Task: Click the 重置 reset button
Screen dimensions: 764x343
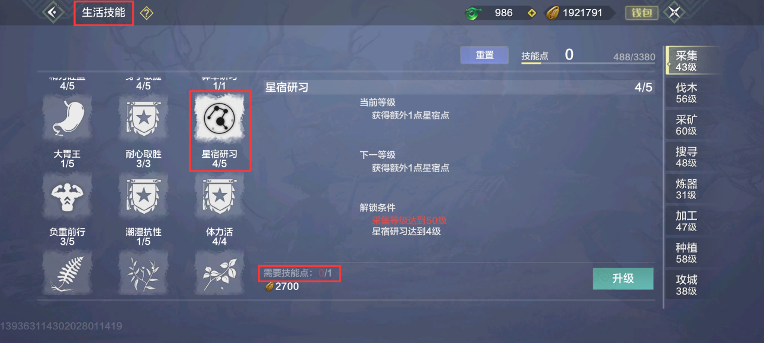Action: [485, 55]
